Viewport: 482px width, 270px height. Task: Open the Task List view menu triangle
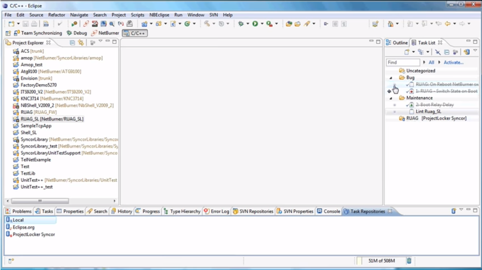(x=475, y=51)
